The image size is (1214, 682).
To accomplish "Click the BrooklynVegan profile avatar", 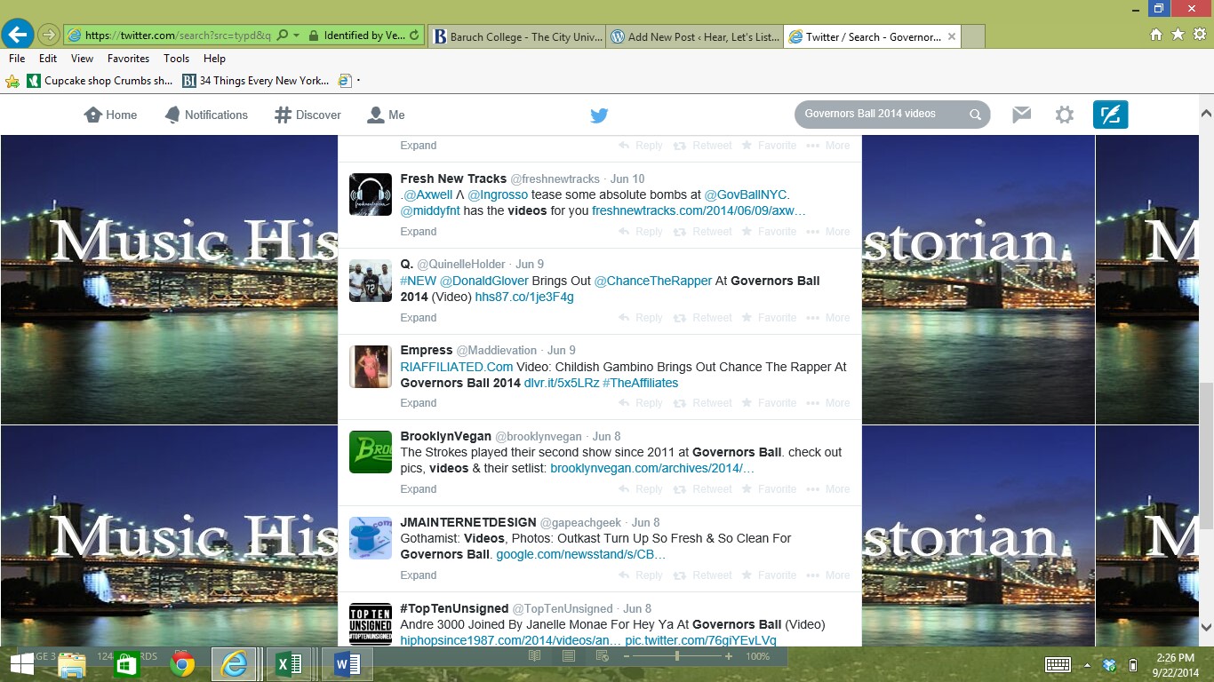I will (370, 452).
